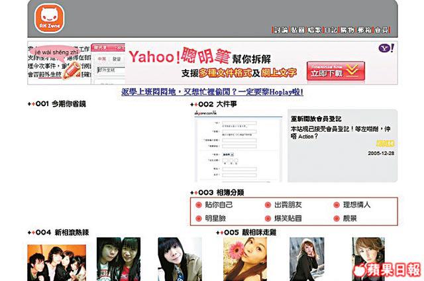Viewport: 424px width, 281px height.
Task: Open the group photo of four friends
Action: 57,262
